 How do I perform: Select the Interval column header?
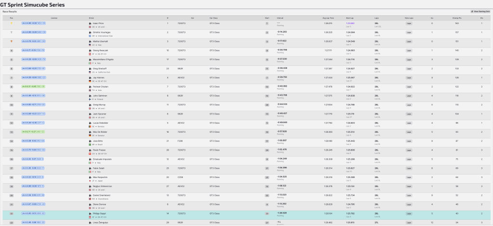tap(280, 18)
